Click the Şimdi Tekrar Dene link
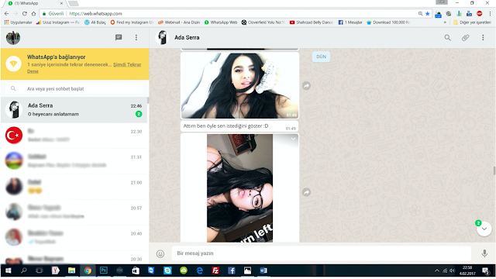 [x=84, y=67]
